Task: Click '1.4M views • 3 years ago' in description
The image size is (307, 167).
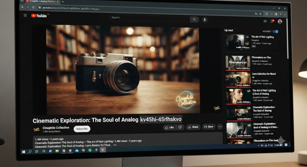Action: pos(49,139)
